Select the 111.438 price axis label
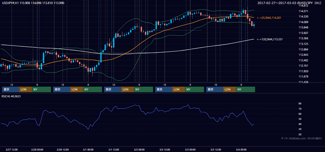This screenshot has height=152, width=325. [303, 82]
